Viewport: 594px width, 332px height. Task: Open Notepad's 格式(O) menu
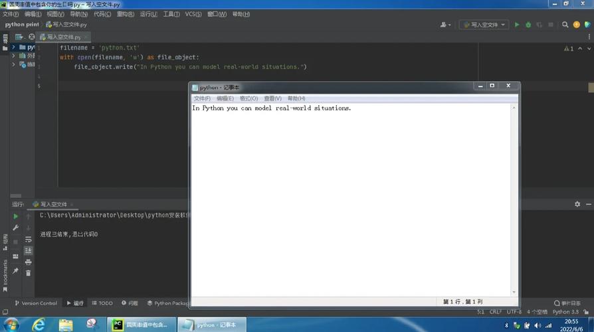[248, 98]
